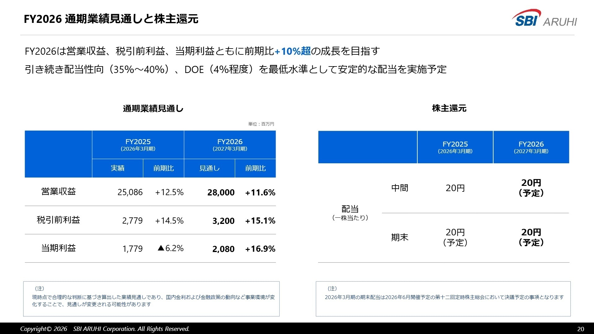The height and width of the screenshot is (334, 594).
Task: Click the '+15.1%' cell
Action: pos(260,221)
